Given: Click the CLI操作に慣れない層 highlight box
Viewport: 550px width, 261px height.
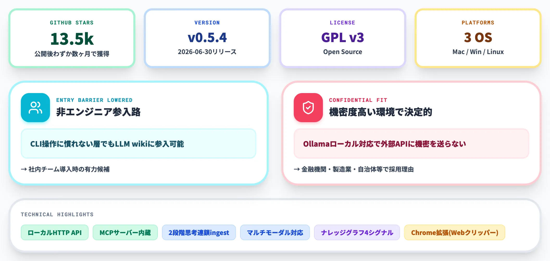Looking at the screenshot, I should click(139, 143).
